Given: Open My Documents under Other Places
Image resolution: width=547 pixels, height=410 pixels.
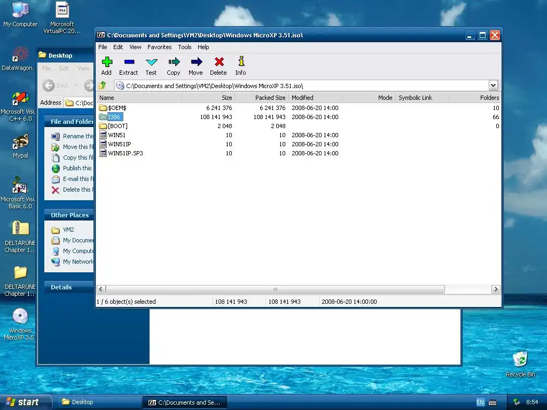Looking at the screenshot, I should coord(73,240).
